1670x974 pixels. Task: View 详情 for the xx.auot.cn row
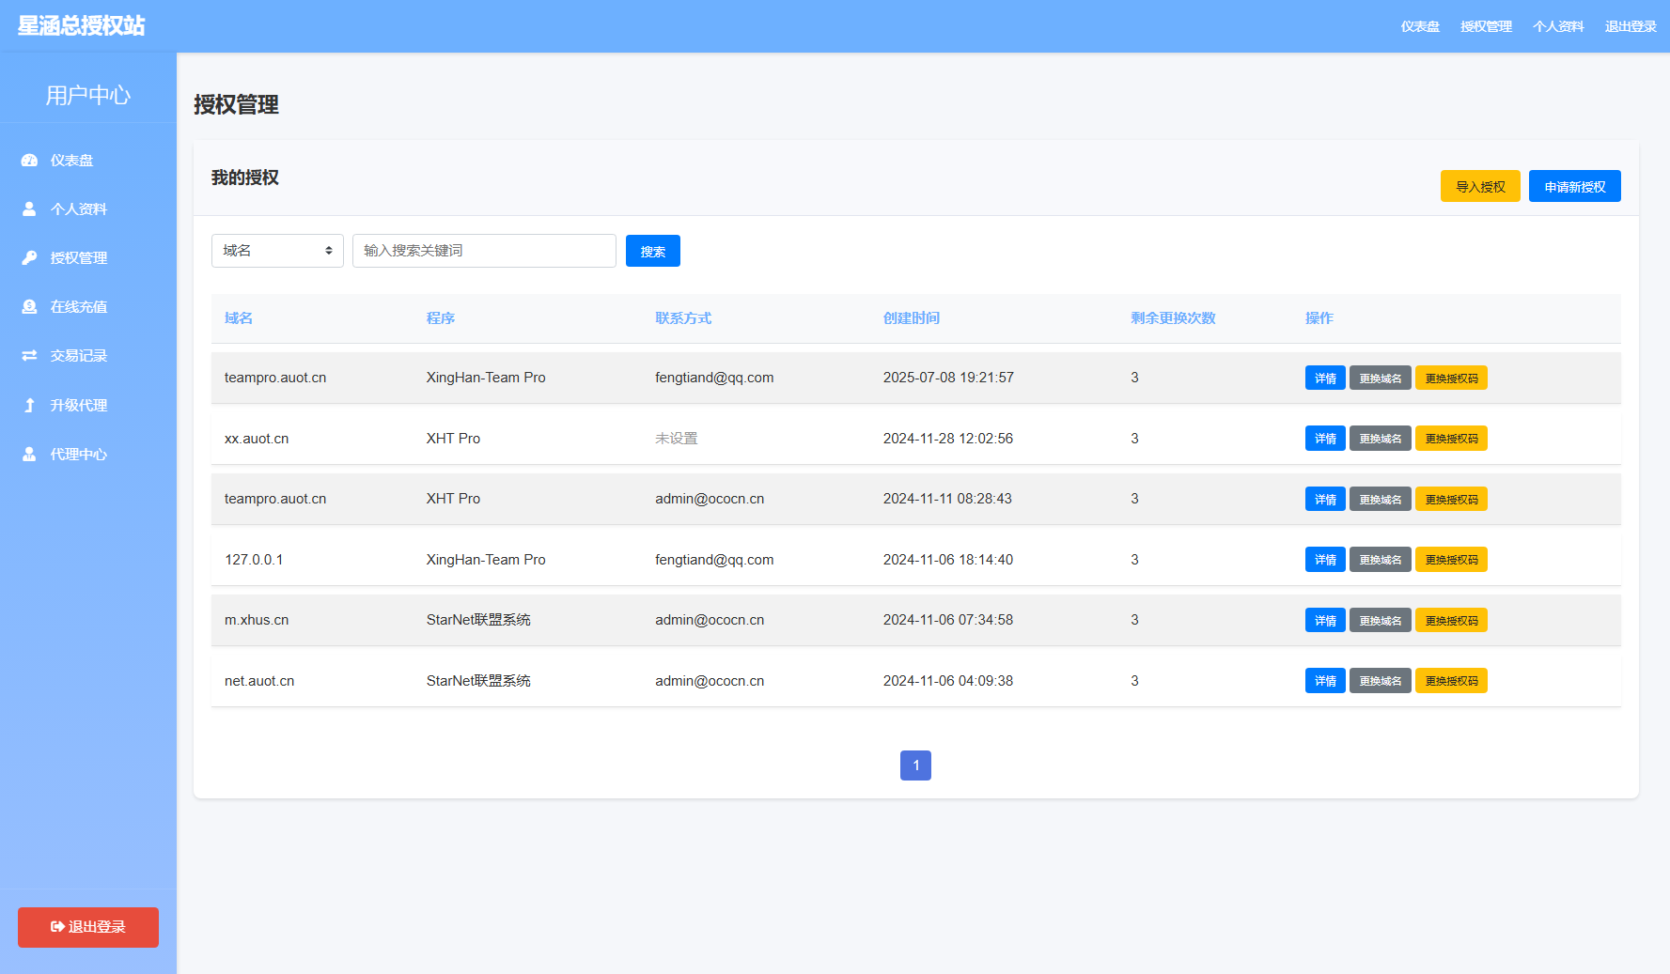1324,439
